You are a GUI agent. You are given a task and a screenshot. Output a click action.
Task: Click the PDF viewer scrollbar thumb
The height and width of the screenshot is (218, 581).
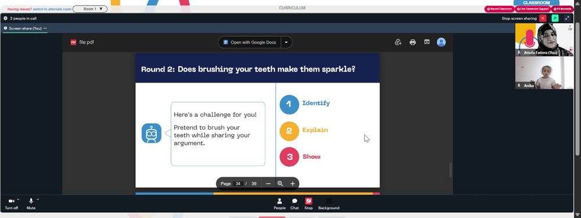[451, 170]
